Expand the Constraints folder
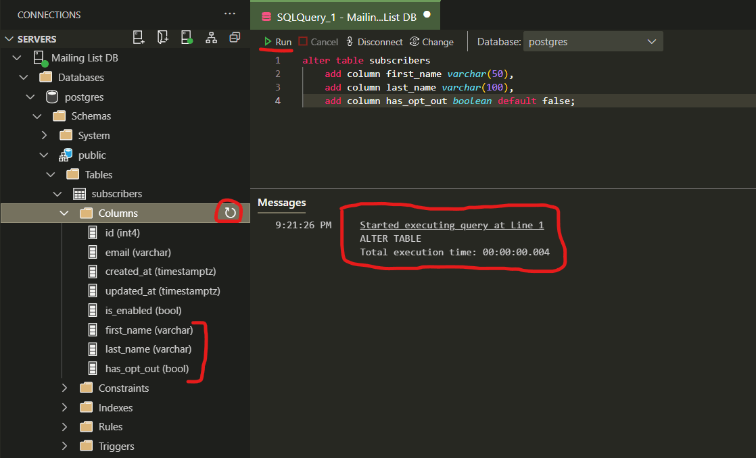The image size is (756, 458). coord(63,388)
